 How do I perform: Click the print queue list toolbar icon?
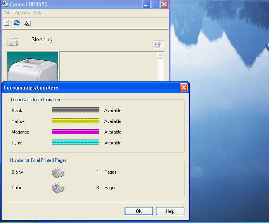click(x=7, y=23)
